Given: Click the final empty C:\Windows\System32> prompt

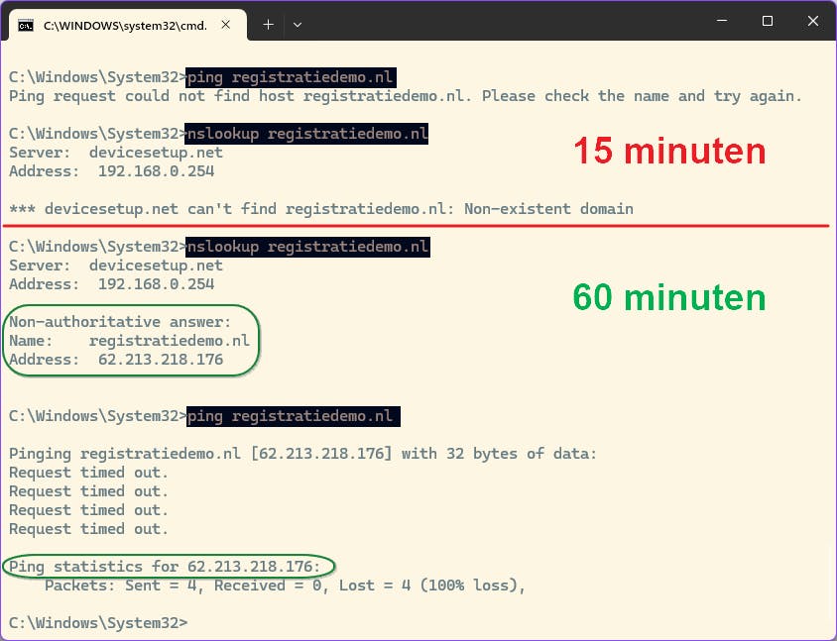Looking at the screenshot, I should click(x=98, y=623).
